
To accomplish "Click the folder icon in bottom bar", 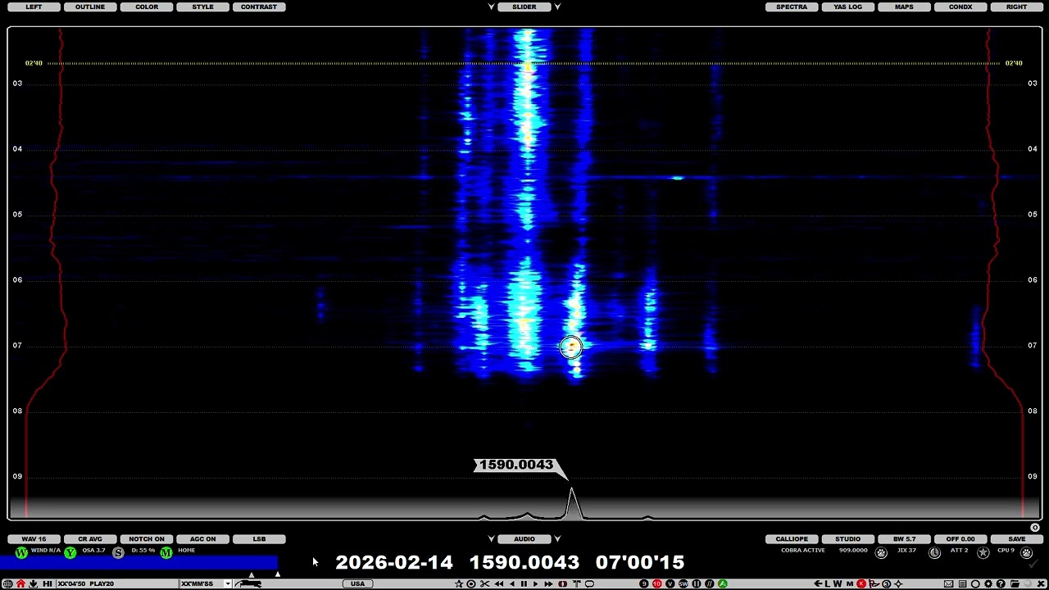I will pos(1015,584).
